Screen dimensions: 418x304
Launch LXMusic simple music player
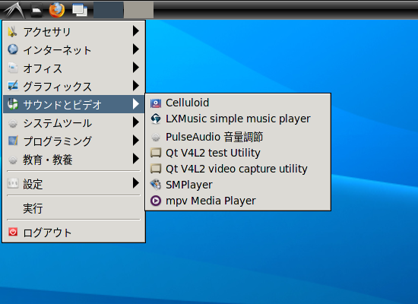[238, 119]
